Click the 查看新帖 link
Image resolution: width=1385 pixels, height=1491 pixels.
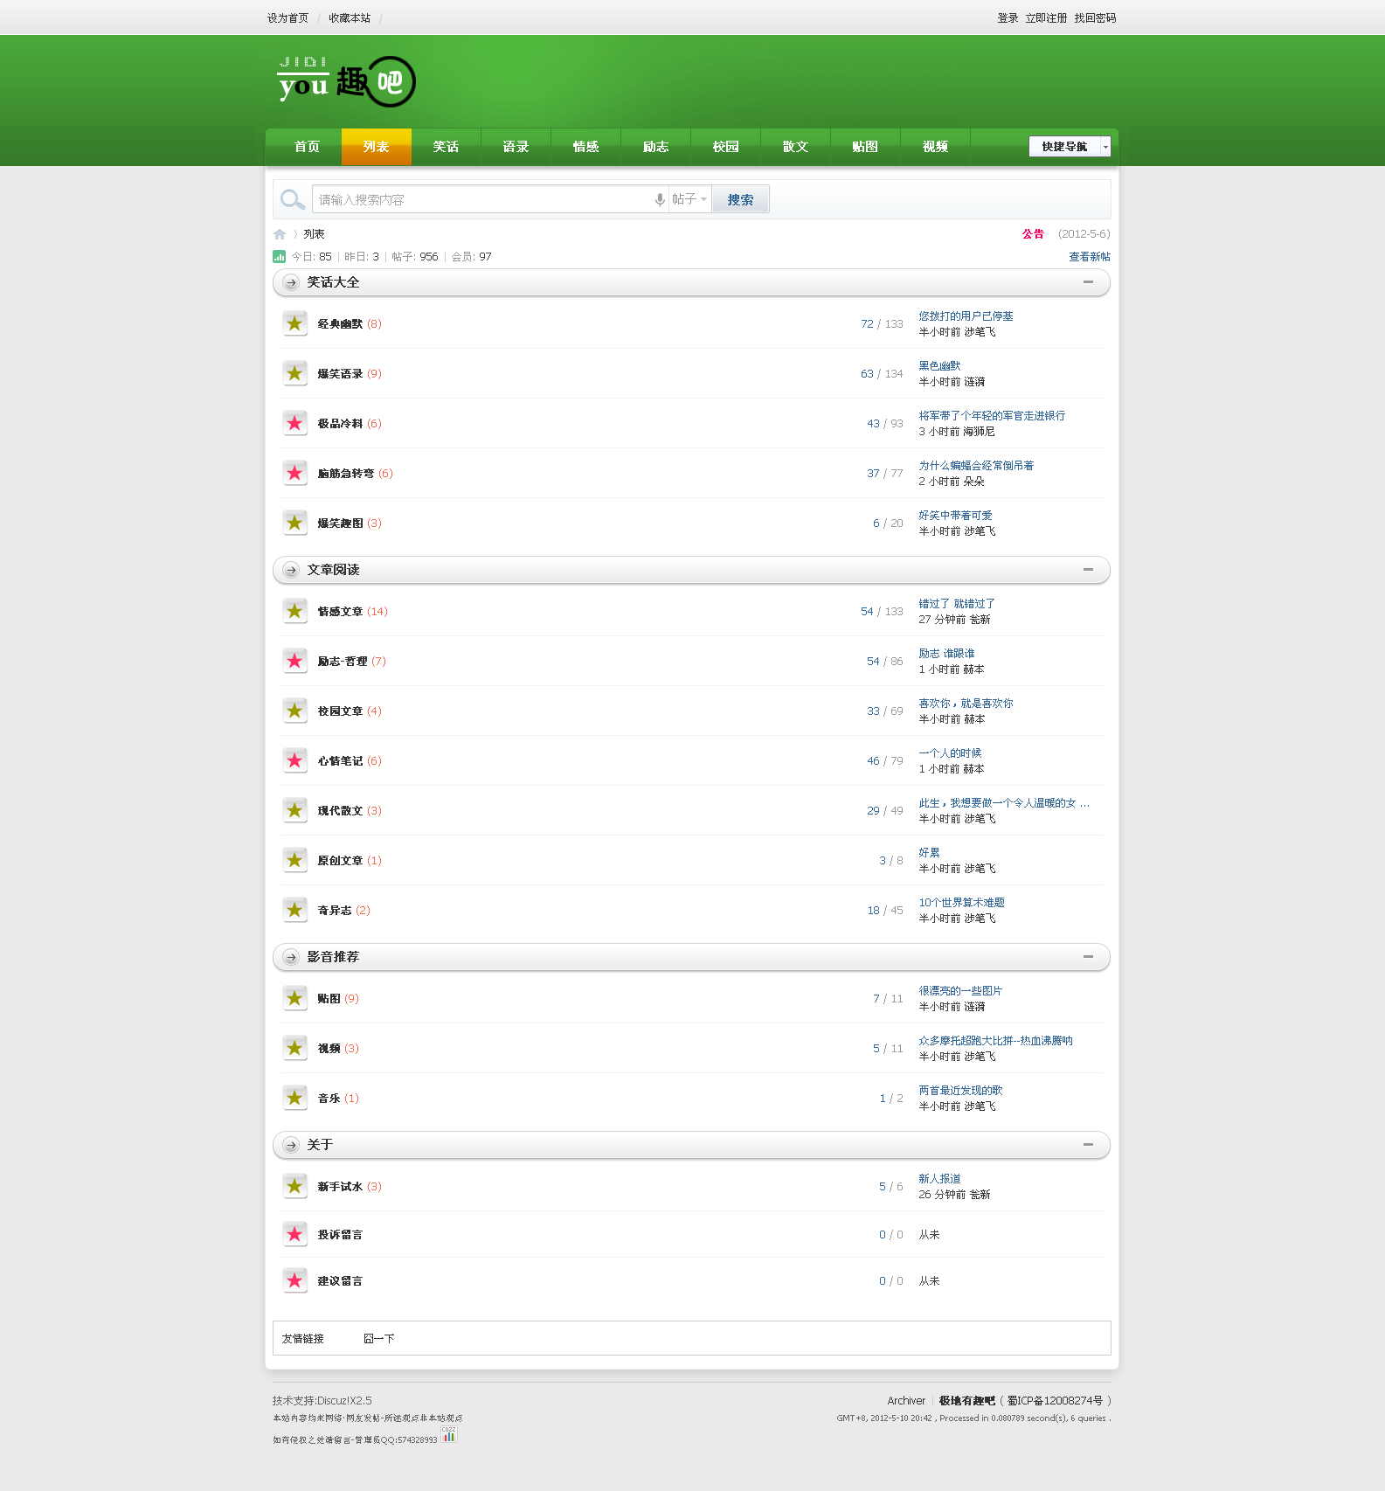(1090, 257)
